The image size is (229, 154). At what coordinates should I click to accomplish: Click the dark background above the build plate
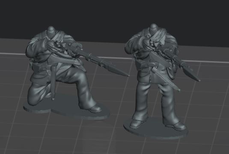click(114, 18)
